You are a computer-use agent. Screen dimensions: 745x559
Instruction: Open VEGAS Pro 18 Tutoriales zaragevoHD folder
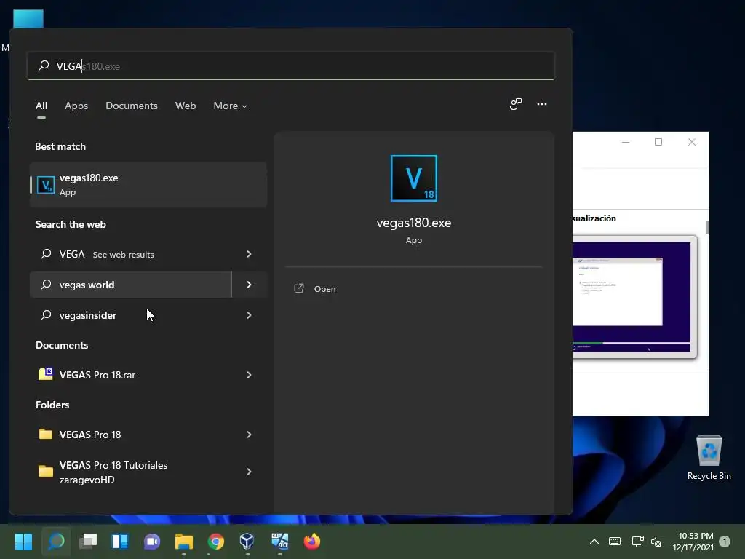point(131,472)
